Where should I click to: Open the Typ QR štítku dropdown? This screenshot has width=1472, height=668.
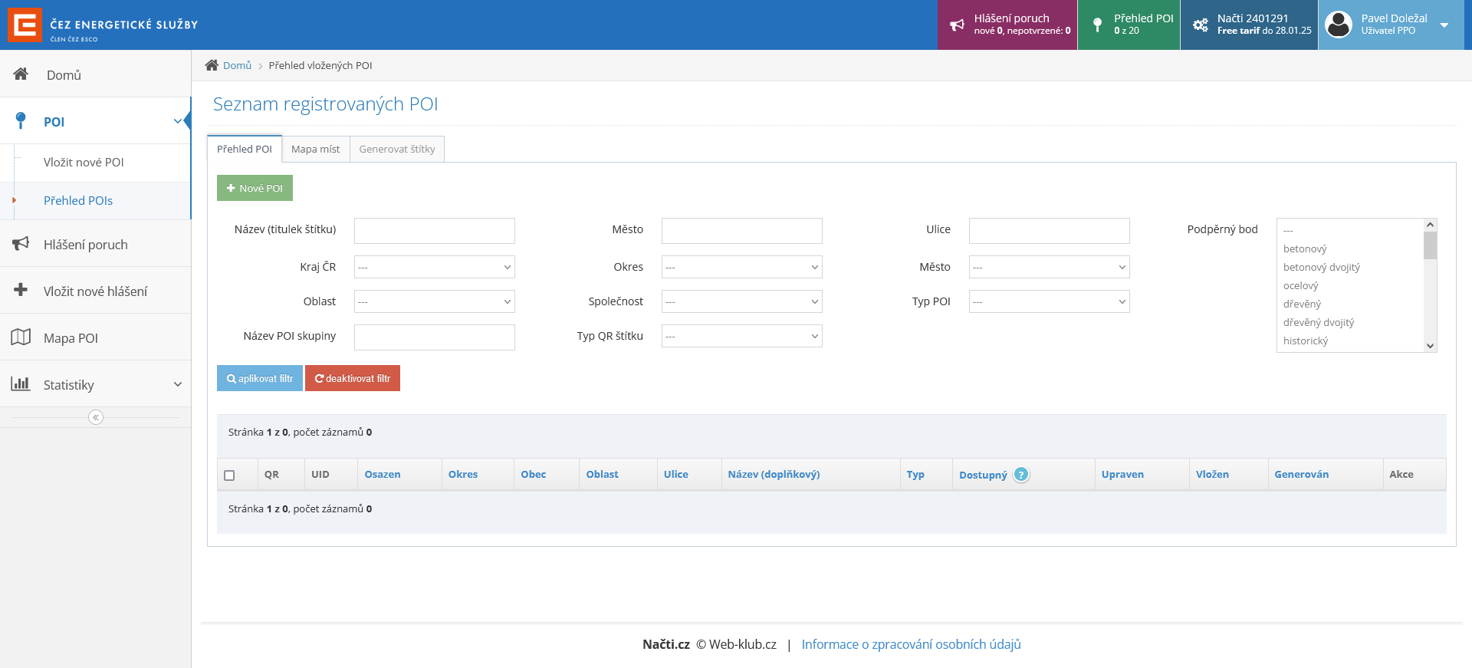[741, 336]
